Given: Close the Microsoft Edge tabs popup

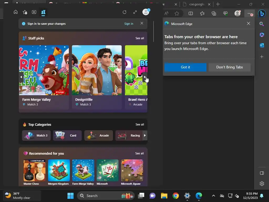Looking at the screenshot, I should pos(249,23).
